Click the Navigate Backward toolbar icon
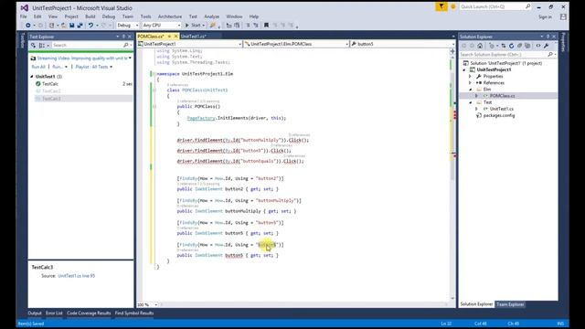The image size is (585, 329). click(x=28, y=26)
